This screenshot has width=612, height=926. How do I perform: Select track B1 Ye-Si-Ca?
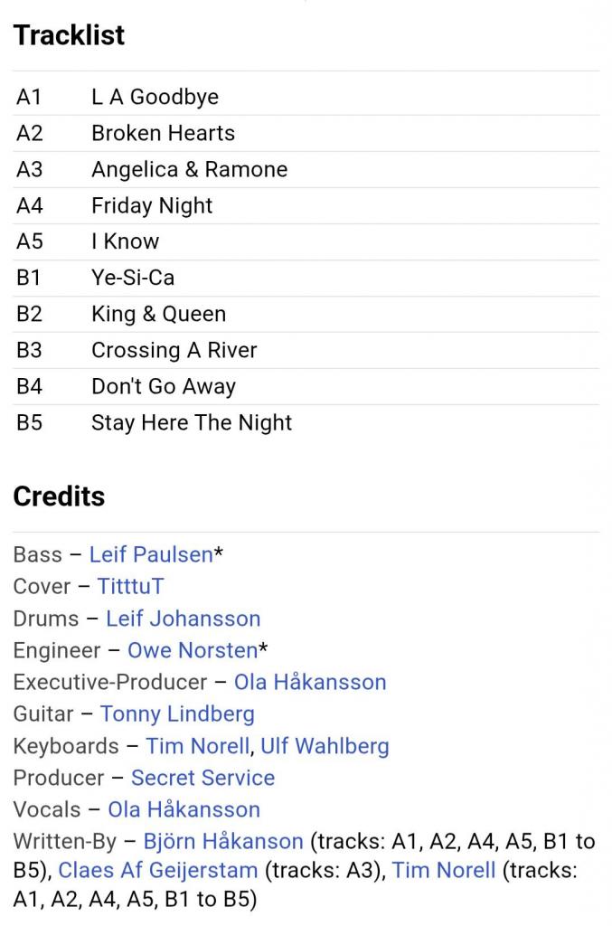tap(133, 278)
